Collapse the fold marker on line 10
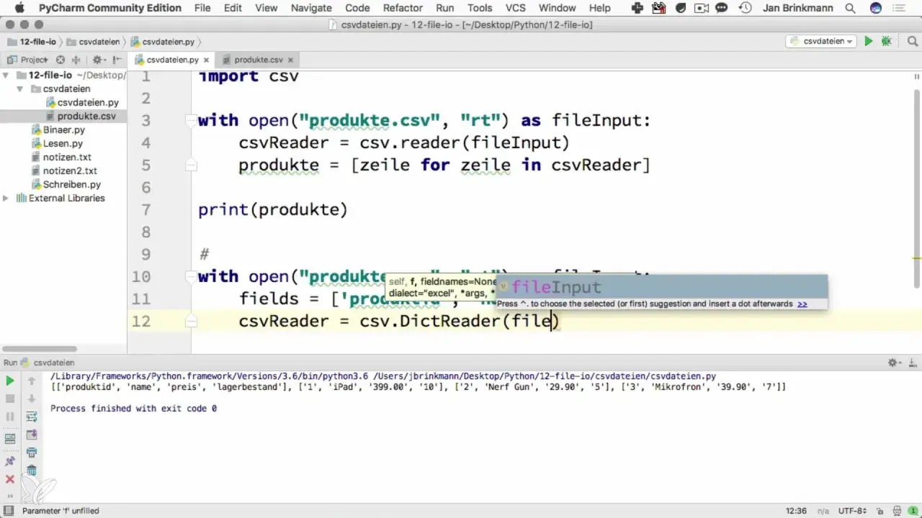Viewport: 922px width, 518px height. point(191,277)
